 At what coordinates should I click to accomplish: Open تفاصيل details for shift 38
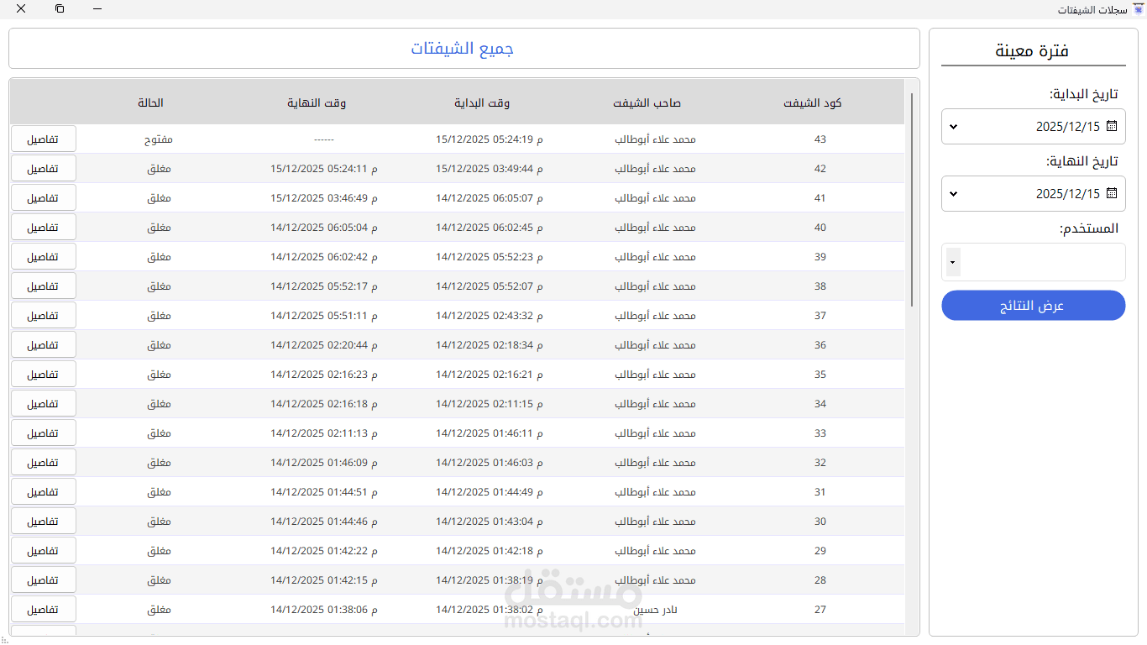pos(44,286)
